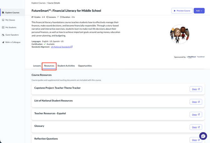Screen dimensions: 210x143
Task: Click the My Classes sidebar icon
Action: pos(3,20)
